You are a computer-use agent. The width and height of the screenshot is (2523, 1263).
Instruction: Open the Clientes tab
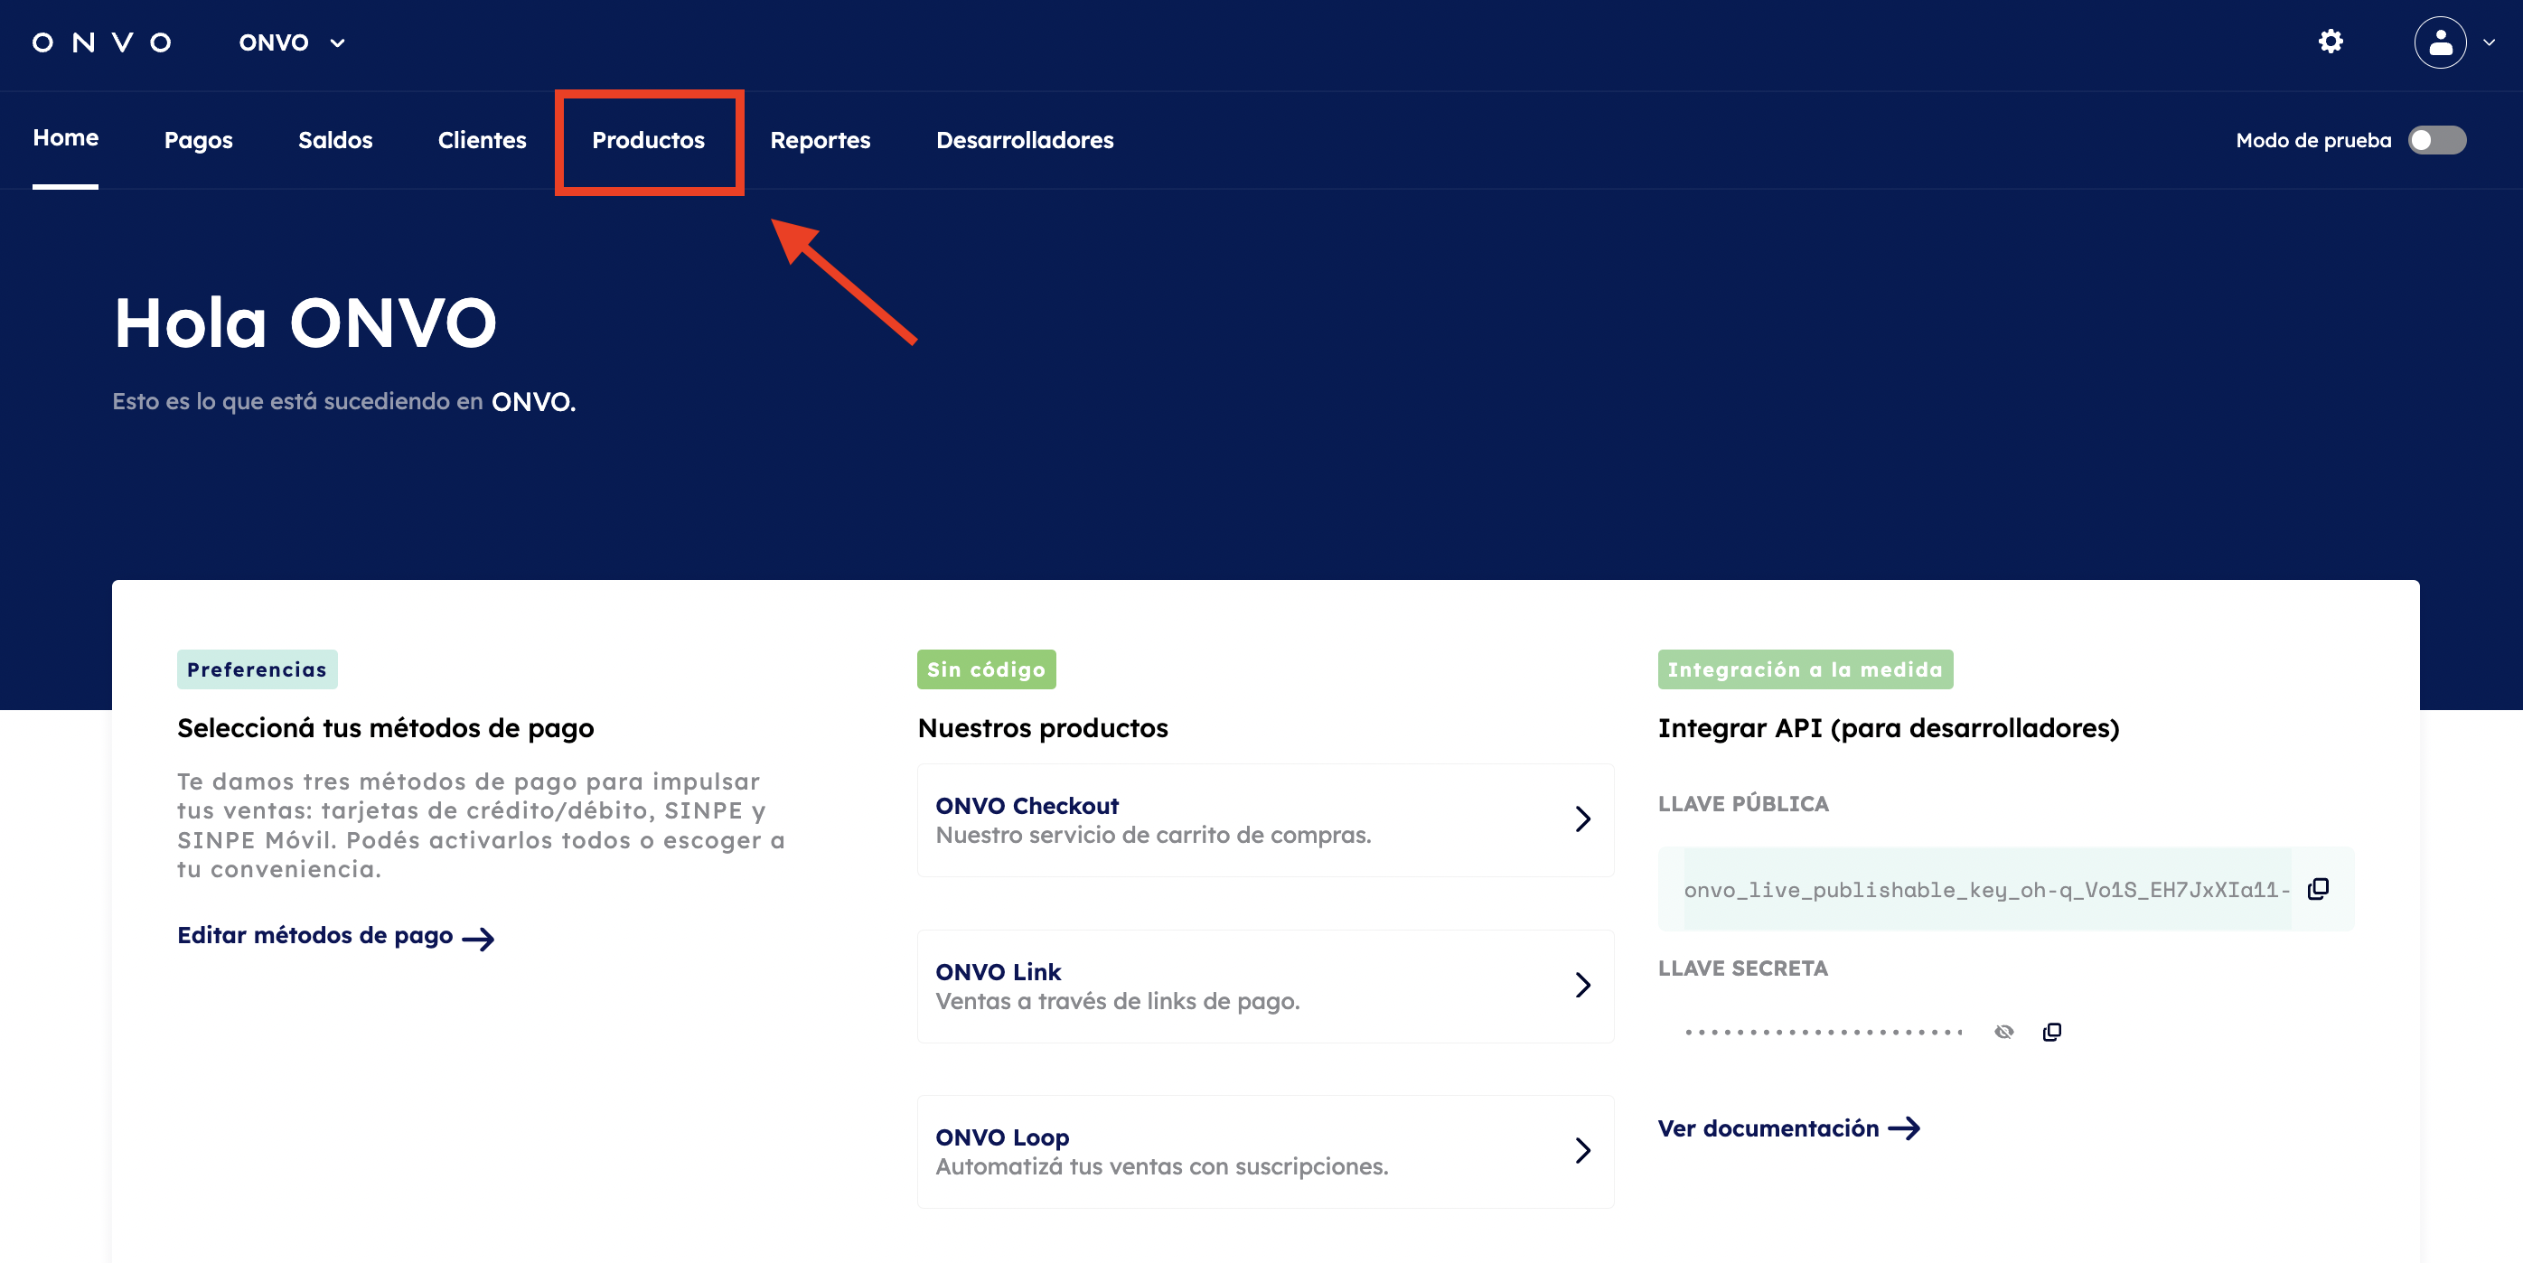[x=482, y=140]
